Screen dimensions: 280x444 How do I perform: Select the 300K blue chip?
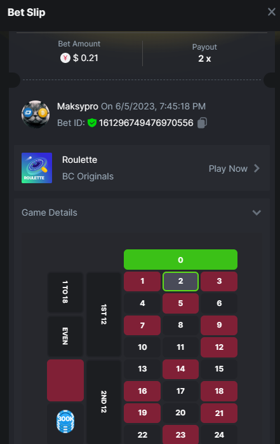65,421
